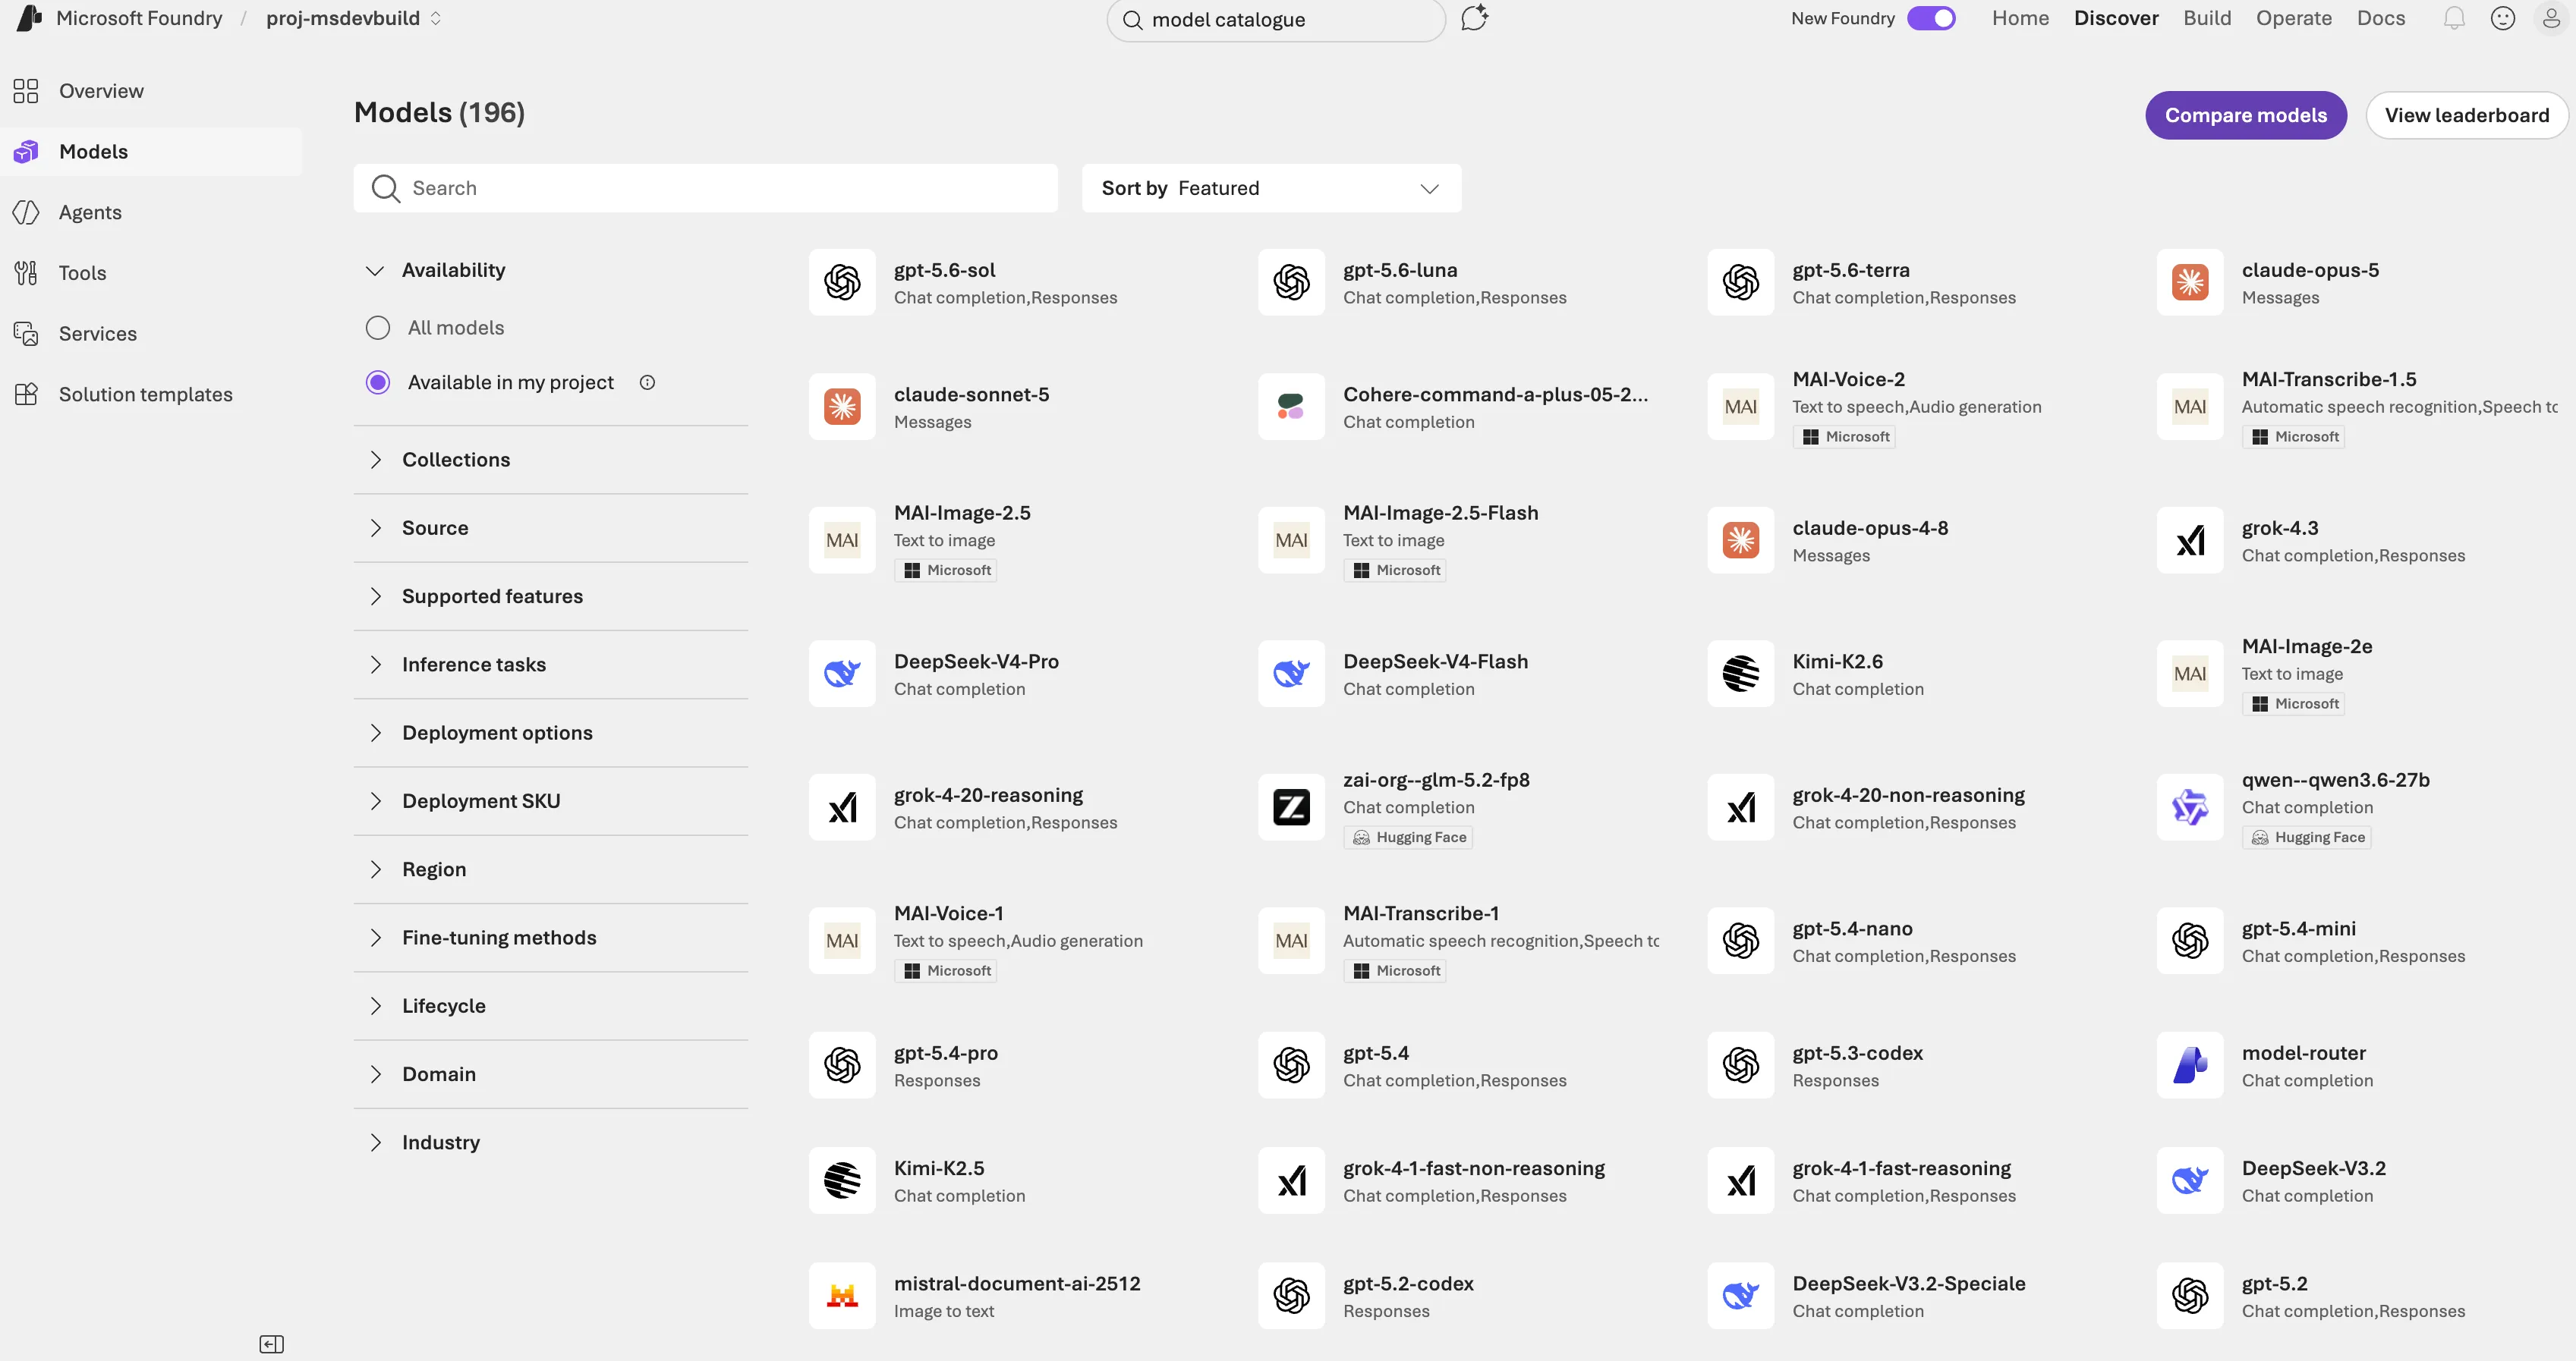The width and height of the screenshot is (2576, 1361).
Task: Click the View leaderboard button
Action: 2467,116
